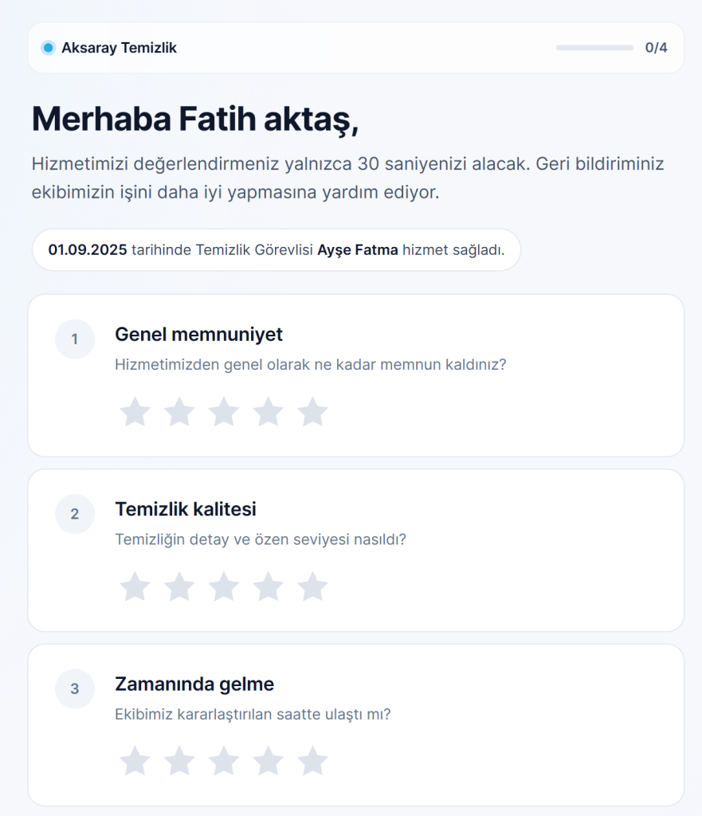Give Zamanında gelme five stars
The height and width of the screenshot is (816, 702).
(x=312, y=761)
